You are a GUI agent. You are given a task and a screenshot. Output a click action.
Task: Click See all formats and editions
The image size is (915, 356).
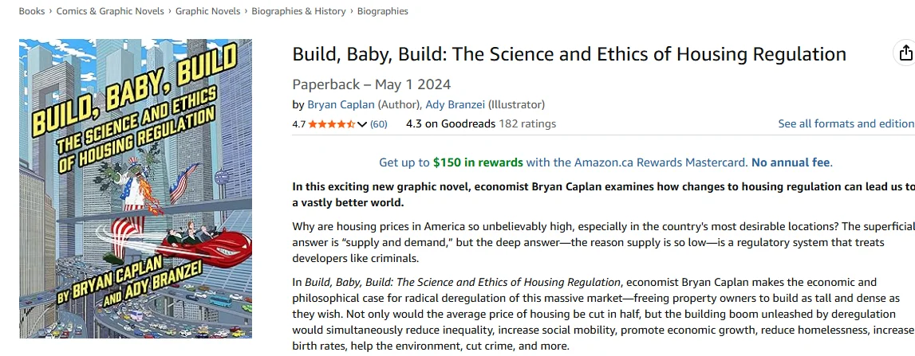coord(846,123)
